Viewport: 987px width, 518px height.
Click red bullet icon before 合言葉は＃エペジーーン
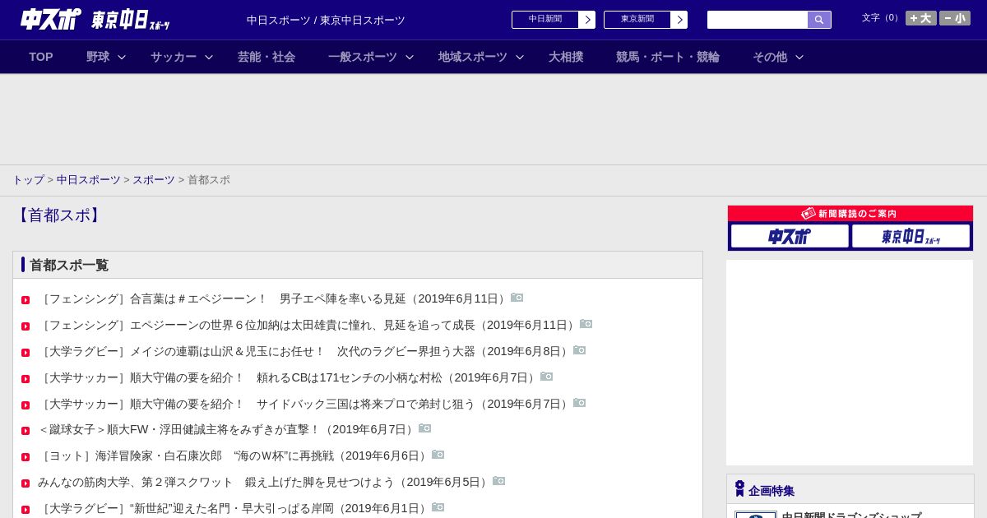(x=25, y=300)
